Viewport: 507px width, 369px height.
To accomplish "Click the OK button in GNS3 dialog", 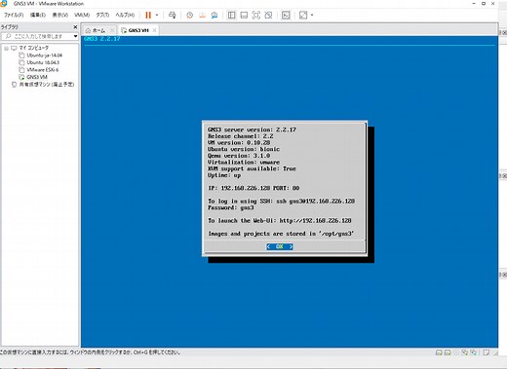I will click(280, 246).
